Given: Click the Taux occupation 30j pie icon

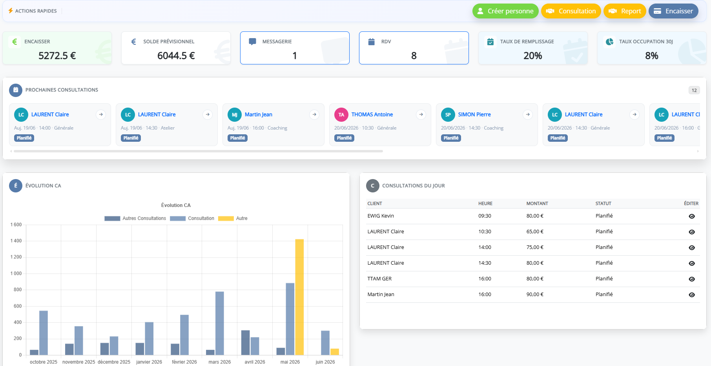Looking at the screenshot, I should click(x=609, y=42).
